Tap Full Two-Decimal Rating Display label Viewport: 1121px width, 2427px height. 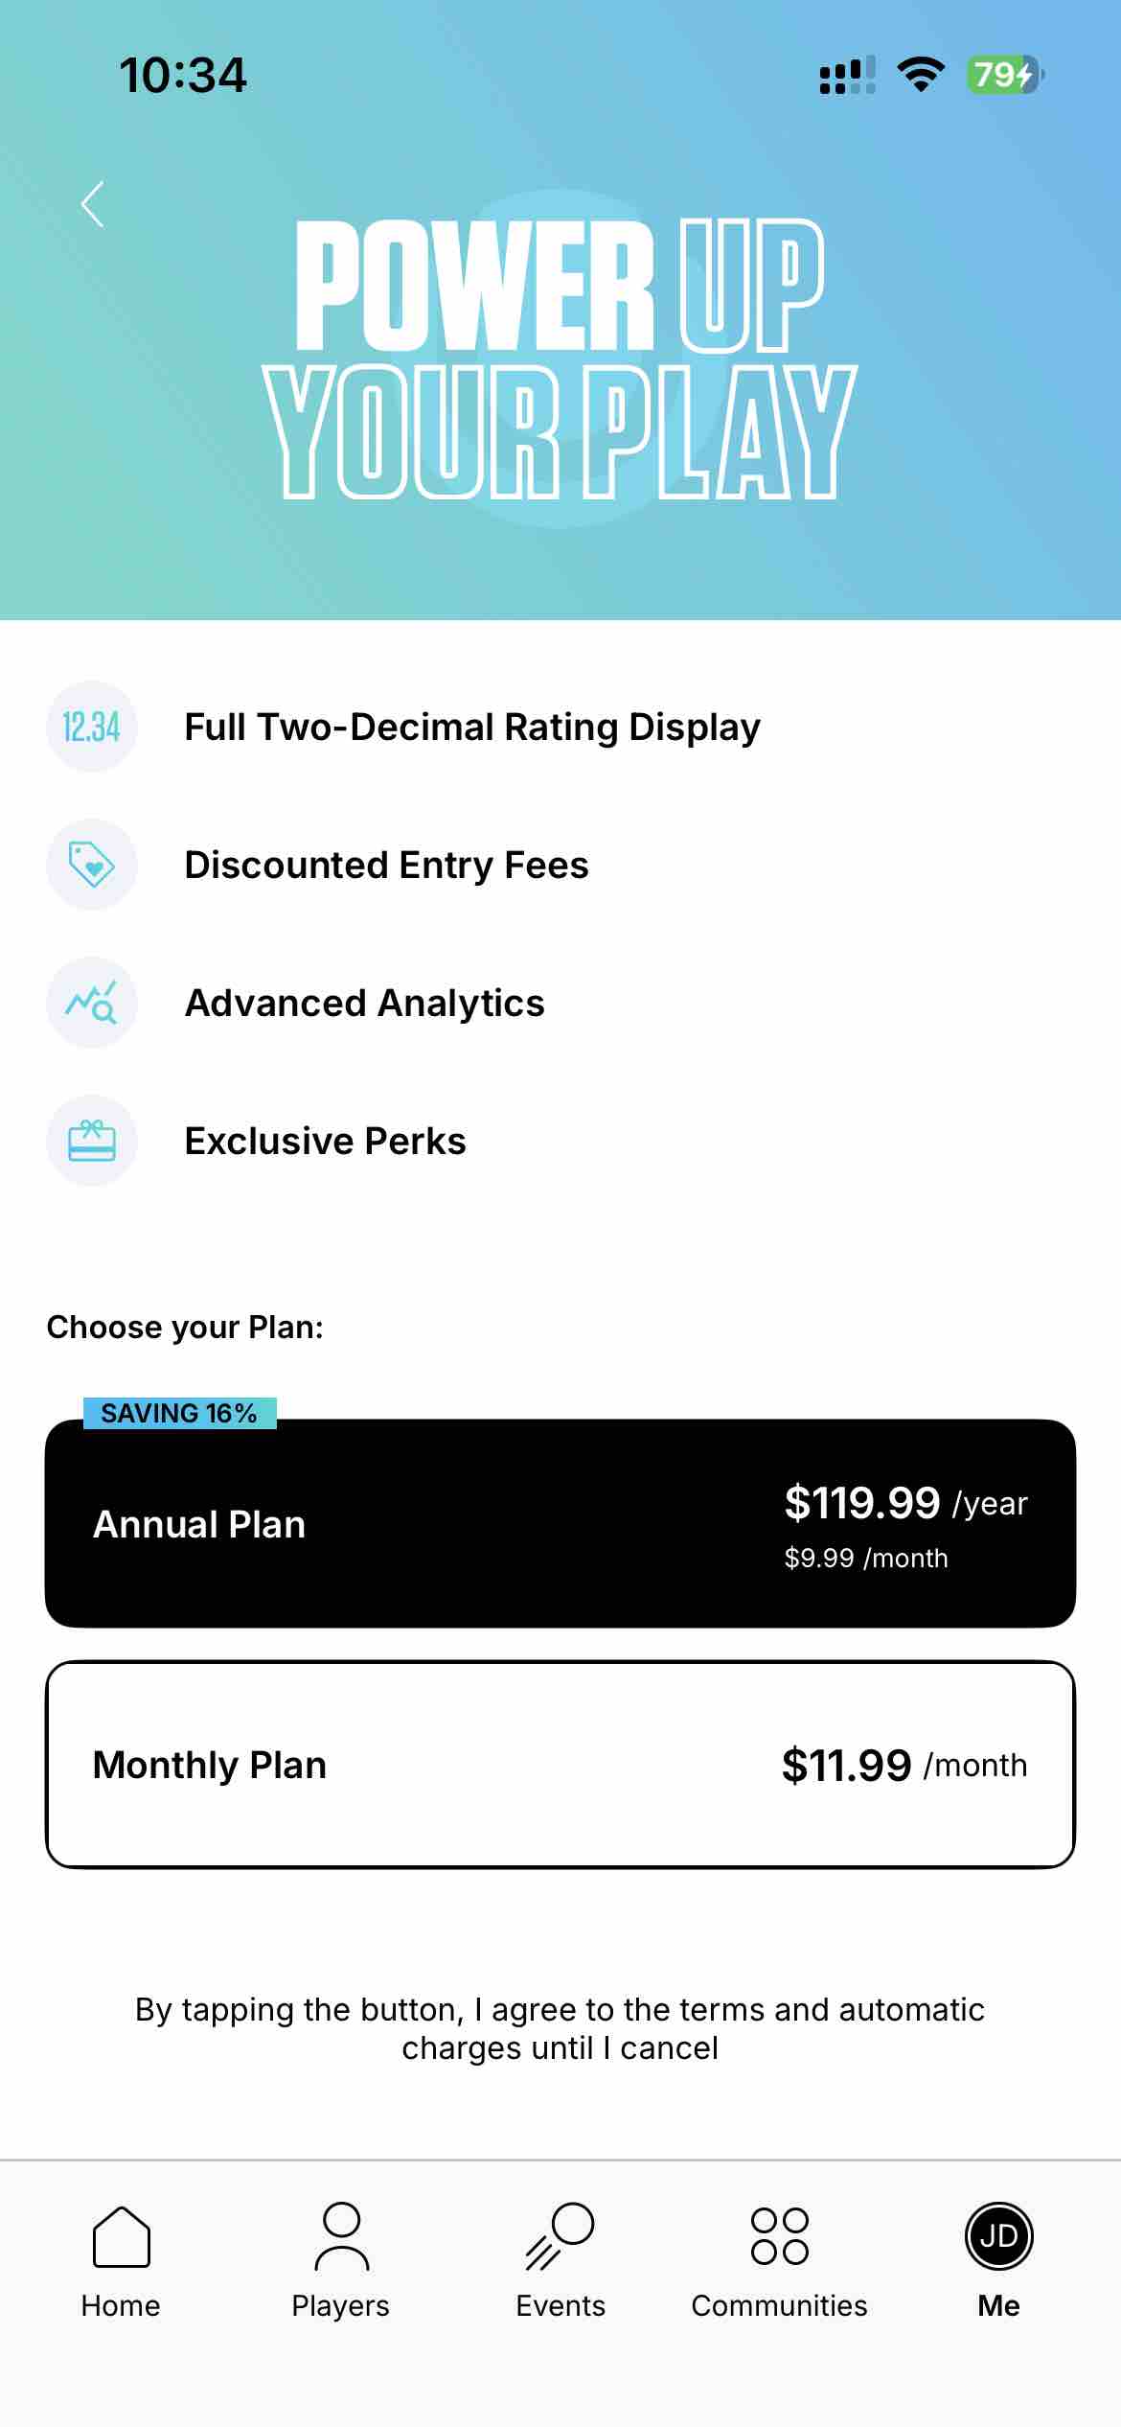click(472, 727)
